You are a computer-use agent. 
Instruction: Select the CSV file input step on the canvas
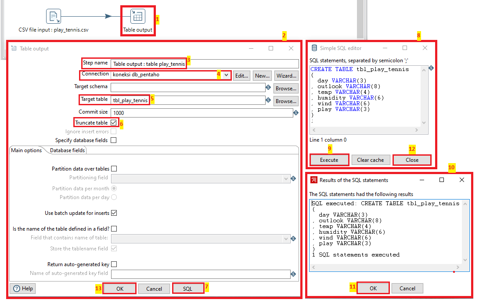[54, 16]
